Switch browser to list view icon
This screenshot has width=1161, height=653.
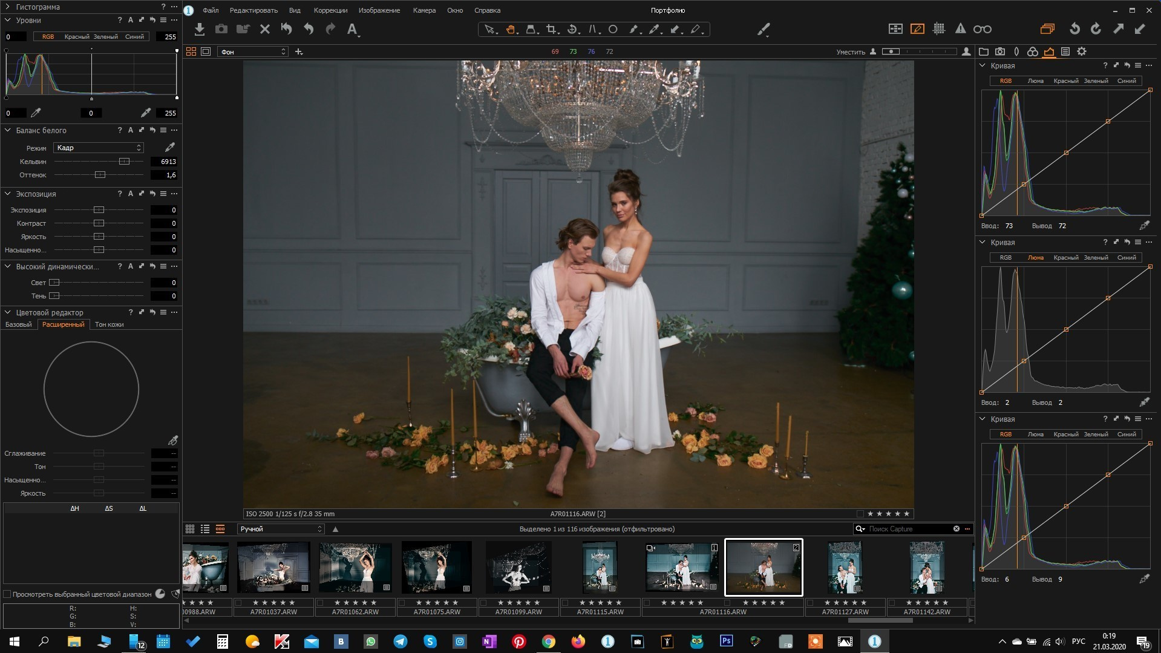[x=205, y=529]
